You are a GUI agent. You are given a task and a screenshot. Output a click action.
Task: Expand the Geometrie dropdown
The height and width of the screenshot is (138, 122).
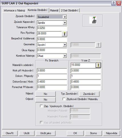[65, 45]
